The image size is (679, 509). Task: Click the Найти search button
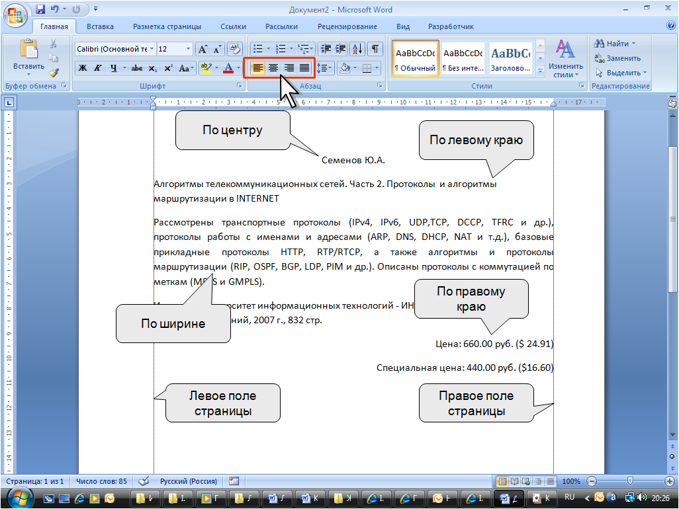click(615, 43)
